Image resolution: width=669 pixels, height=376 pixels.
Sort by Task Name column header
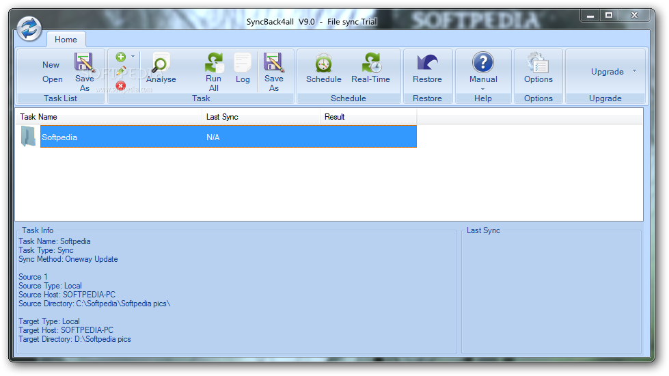(x=109, y=116)
